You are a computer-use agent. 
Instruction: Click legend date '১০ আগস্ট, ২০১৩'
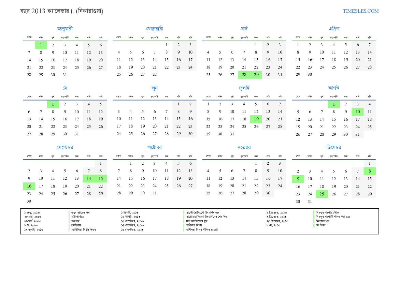(x=131, y=217)
